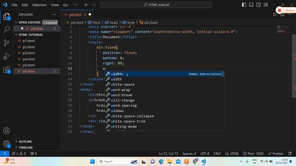Open the File menu
The height and width of the screenshot is (166, 296).
(x=14, y=5)
